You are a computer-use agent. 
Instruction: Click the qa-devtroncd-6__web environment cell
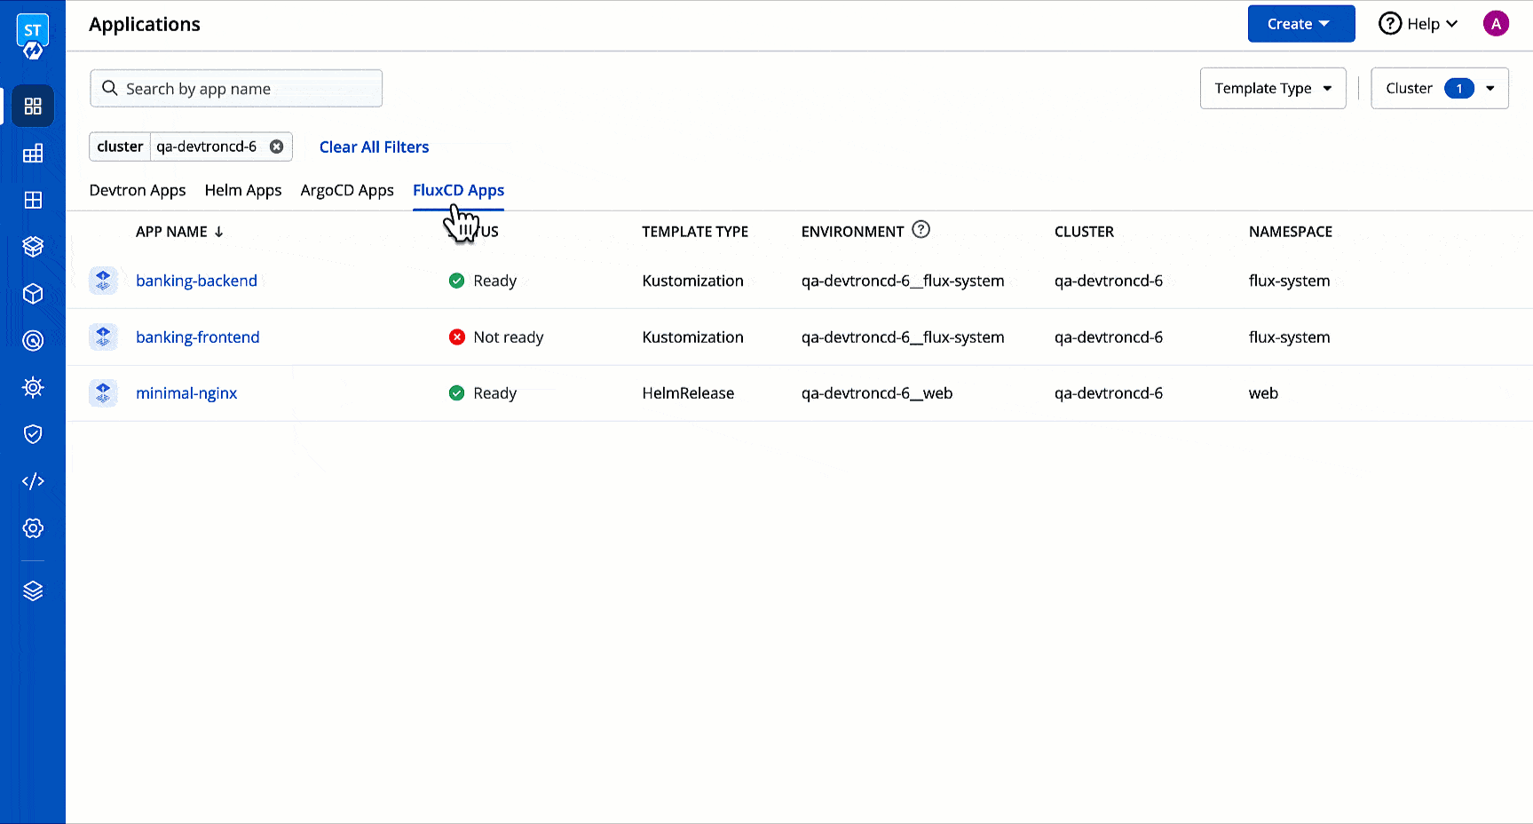pos(877,393)
